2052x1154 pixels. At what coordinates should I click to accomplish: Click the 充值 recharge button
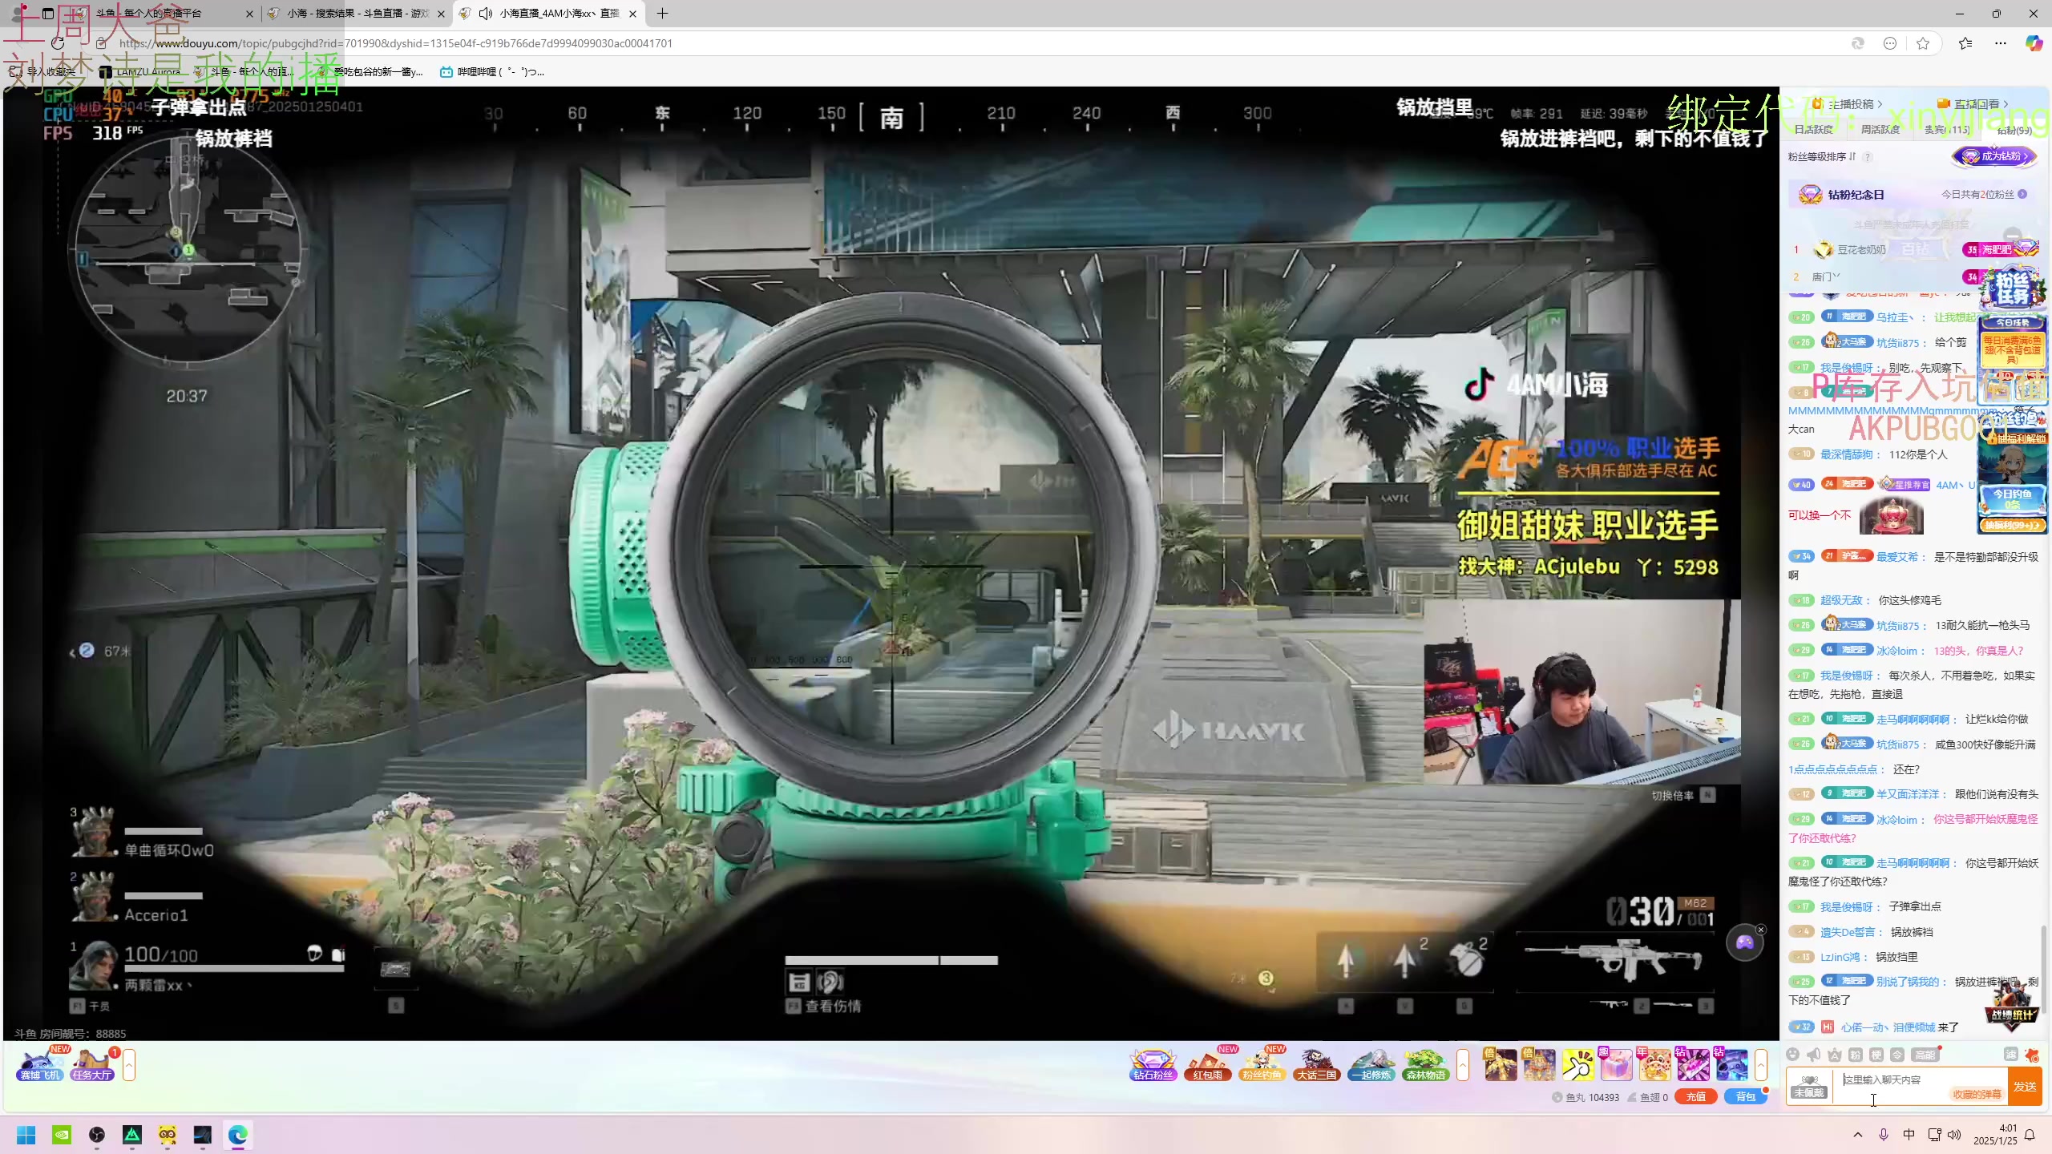(1695, 1097)
